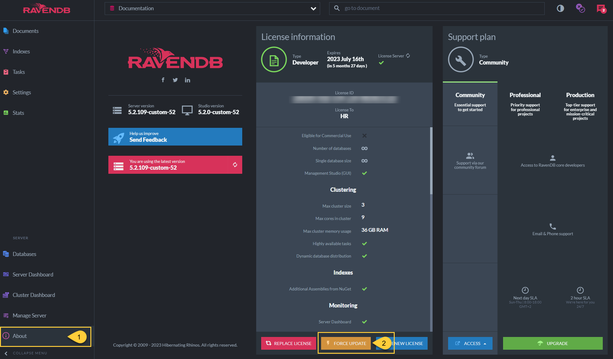Expand the Documentation database selector
The height and width of the screenshot is (359, 613).
click(212, 8)
